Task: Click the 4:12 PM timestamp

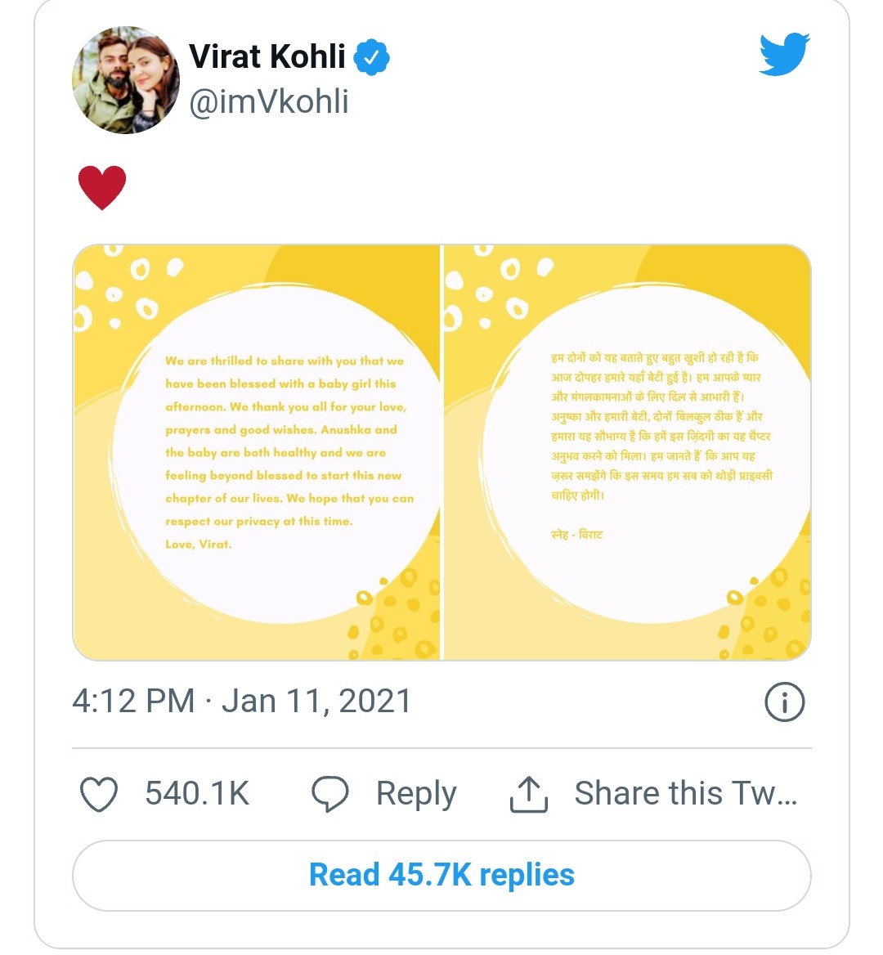Action: [x=133, y=702]
